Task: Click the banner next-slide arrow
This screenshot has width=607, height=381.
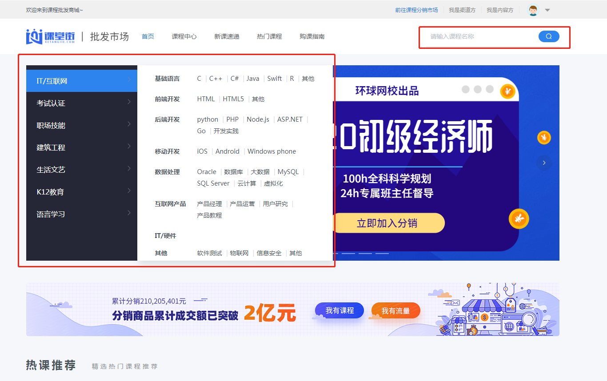Action: point(544,163)
